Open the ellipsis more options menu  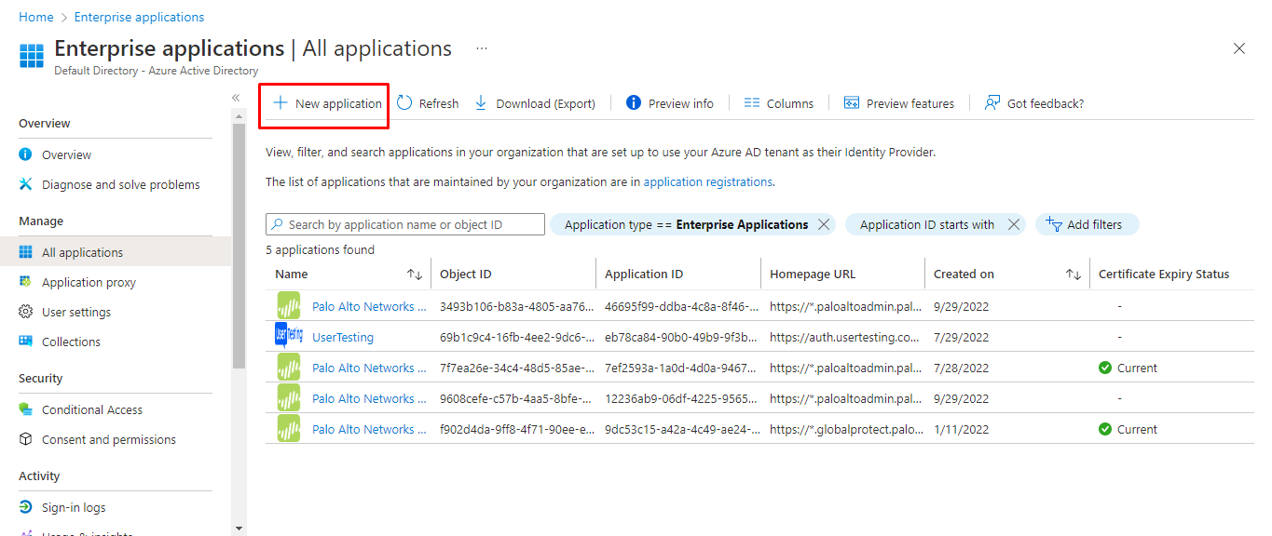482,48
